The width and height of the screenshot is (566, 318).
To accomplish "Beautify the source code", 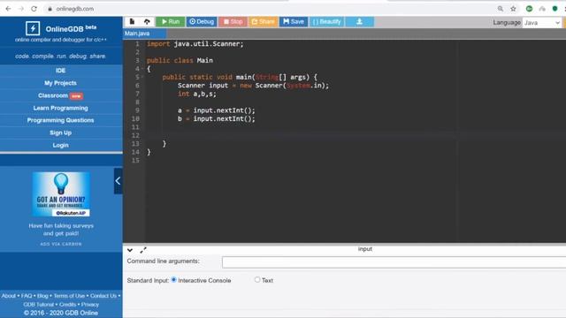I will (x=326, y=21).
